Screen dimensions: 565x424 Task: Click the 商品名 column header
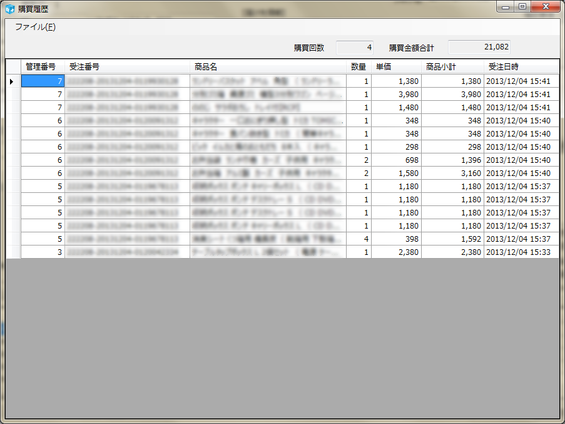268,67
